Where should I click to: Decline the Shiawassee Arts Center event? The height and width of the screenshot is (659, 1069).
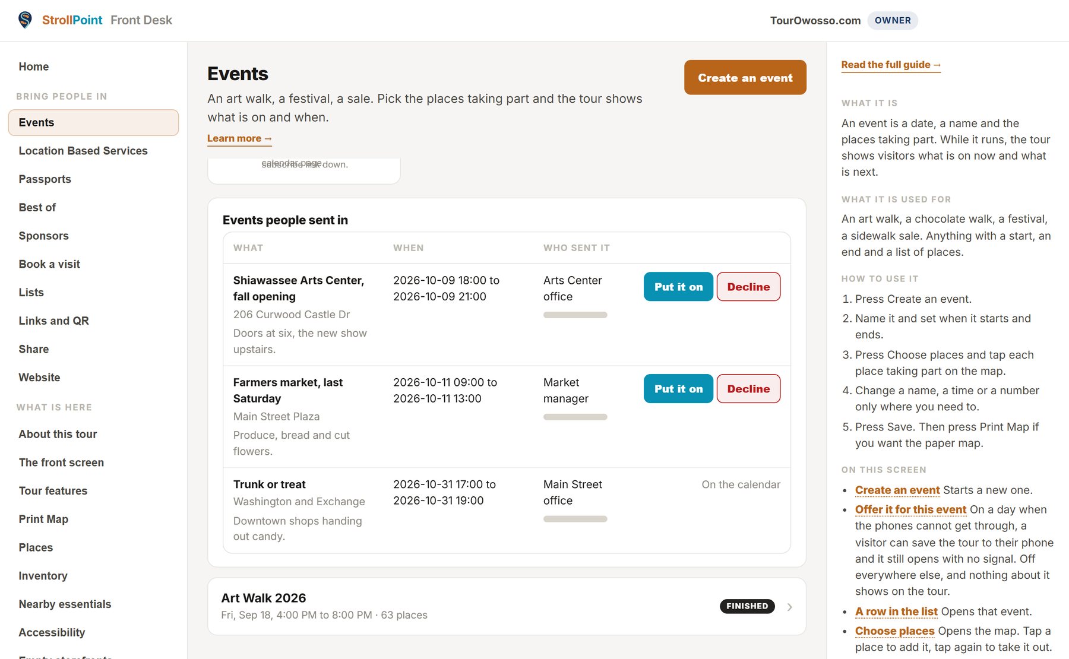[x=748, y=287]
